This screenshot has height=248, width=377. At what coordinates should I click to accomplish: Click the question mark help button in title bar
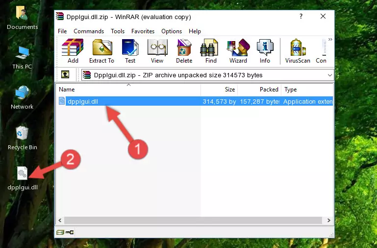pos(301,16)
